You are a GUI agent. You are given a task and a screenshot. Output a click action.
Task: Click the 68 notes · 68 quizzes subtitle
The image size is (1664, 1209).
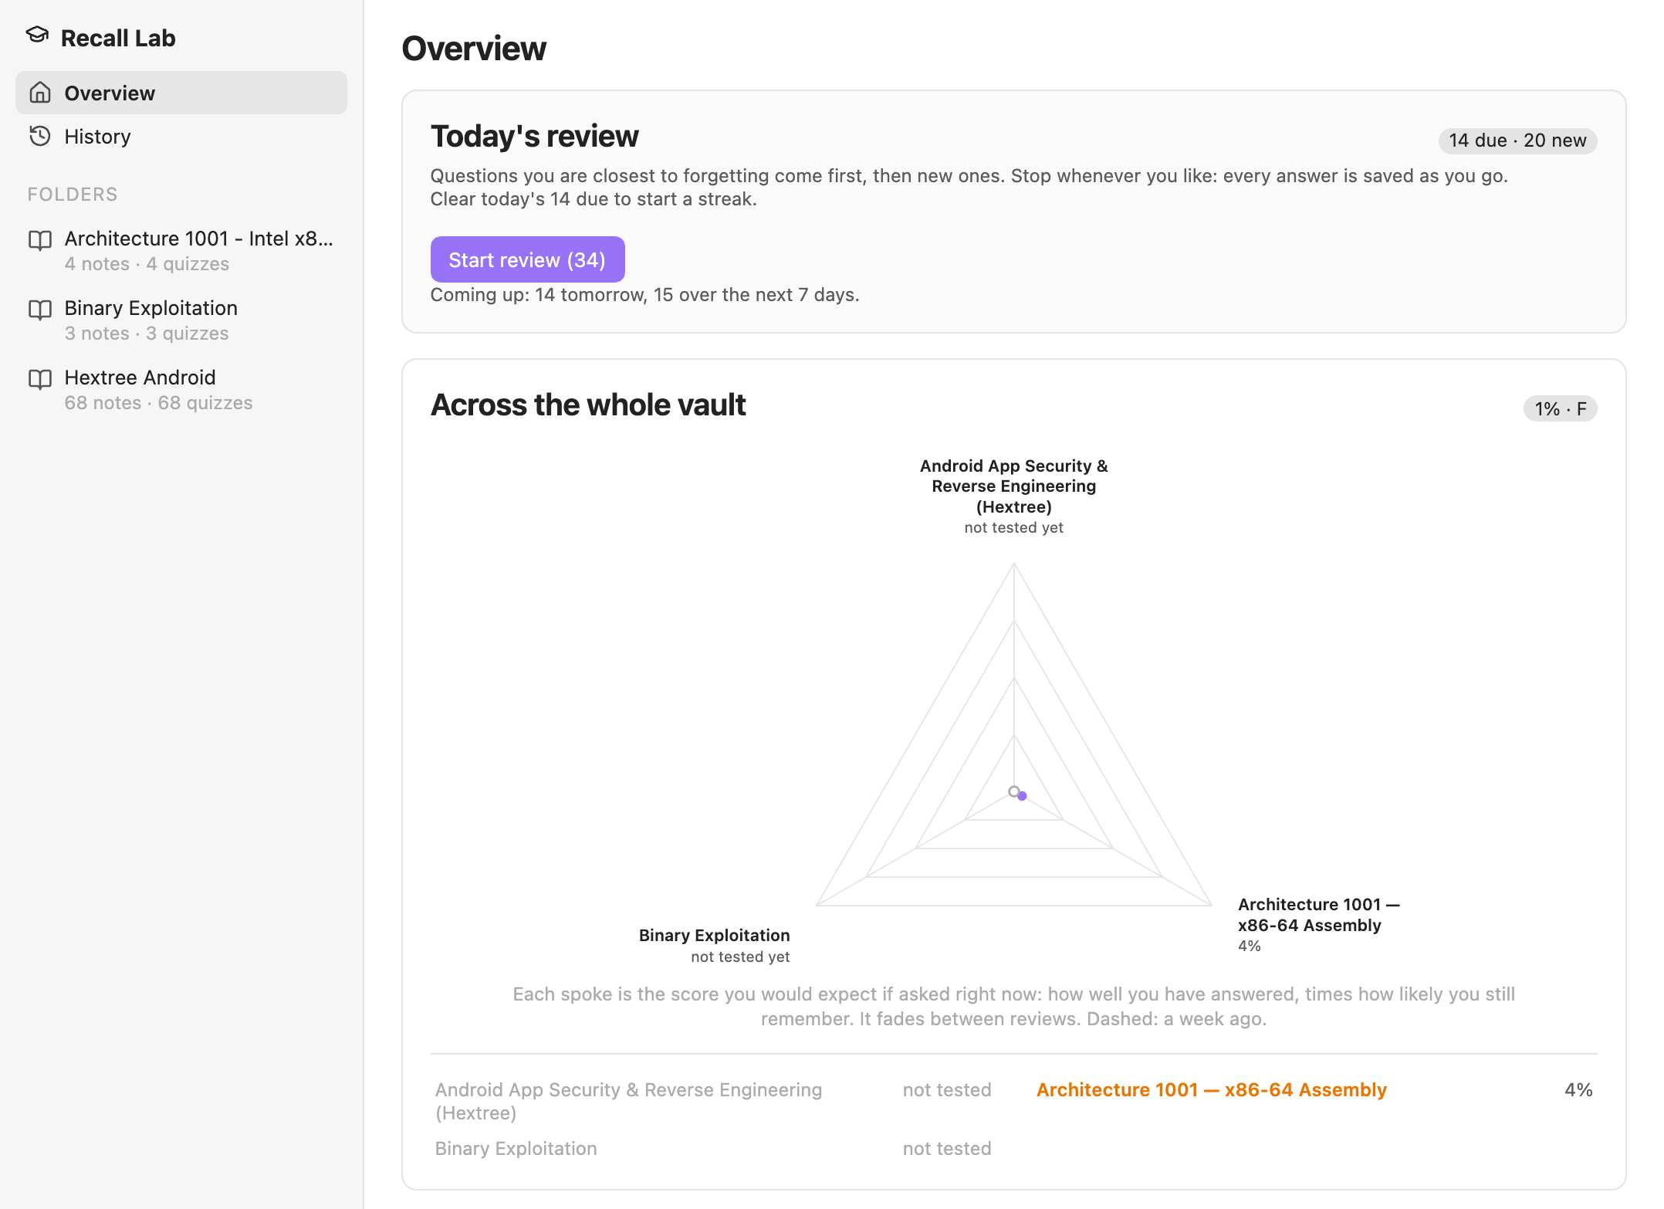point(158,403)
